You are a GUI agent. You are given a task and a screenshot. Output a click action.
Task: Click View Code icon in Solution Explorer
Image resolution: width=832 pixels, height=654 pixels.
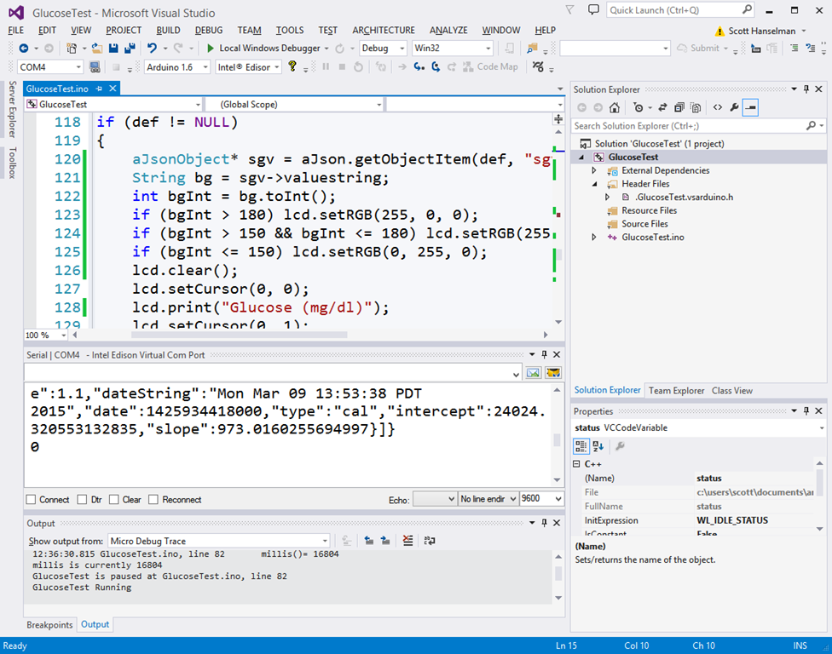(x=718, y=107)
